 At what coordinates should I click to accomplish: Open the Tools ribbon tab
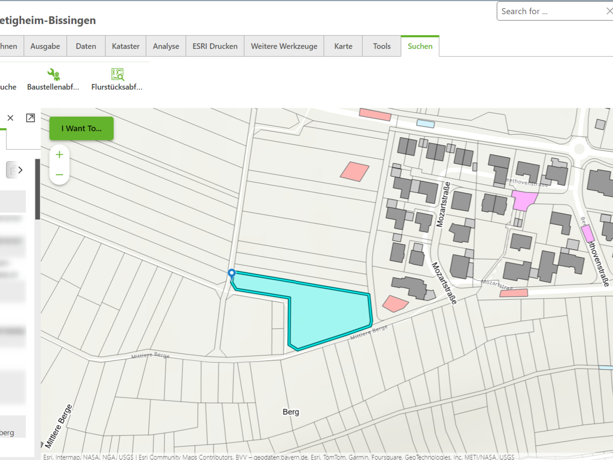381,46
